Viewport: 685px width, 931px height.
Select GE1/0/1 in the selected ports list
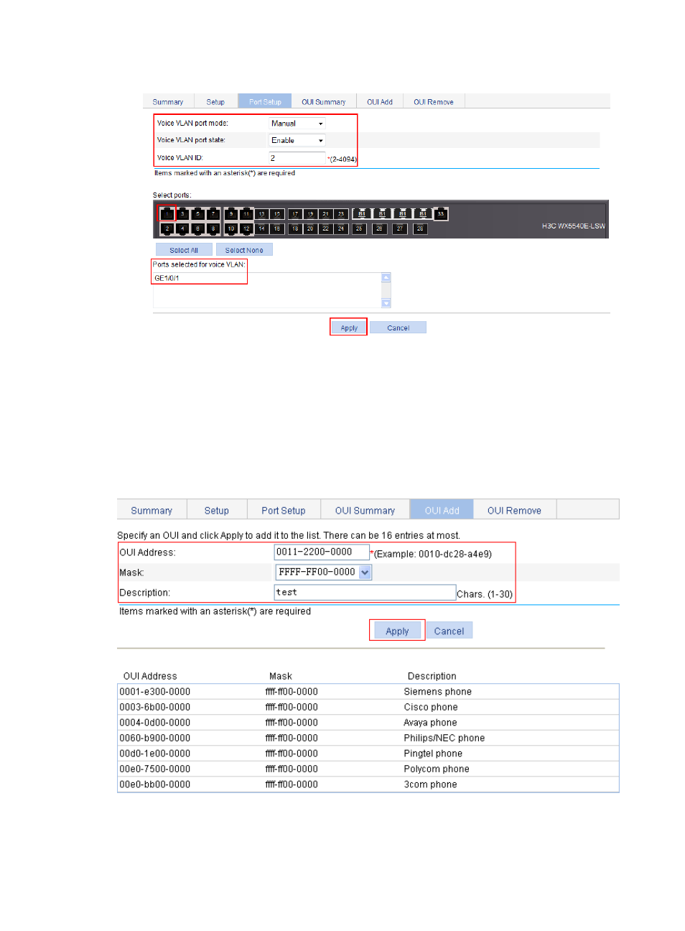tap(167, 278)
